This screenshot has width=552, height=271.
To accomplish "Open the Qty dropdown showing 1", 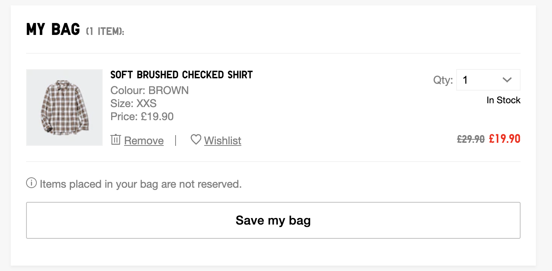I will pyautogui.click(x=488, y=80).
